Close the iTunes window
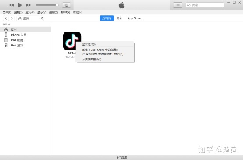Screen dimensions: 243x160 [239, 2]
